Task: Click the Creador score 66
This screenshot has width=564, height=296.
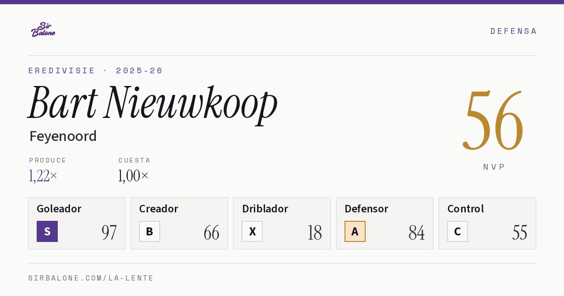Action: pos(211,233)
